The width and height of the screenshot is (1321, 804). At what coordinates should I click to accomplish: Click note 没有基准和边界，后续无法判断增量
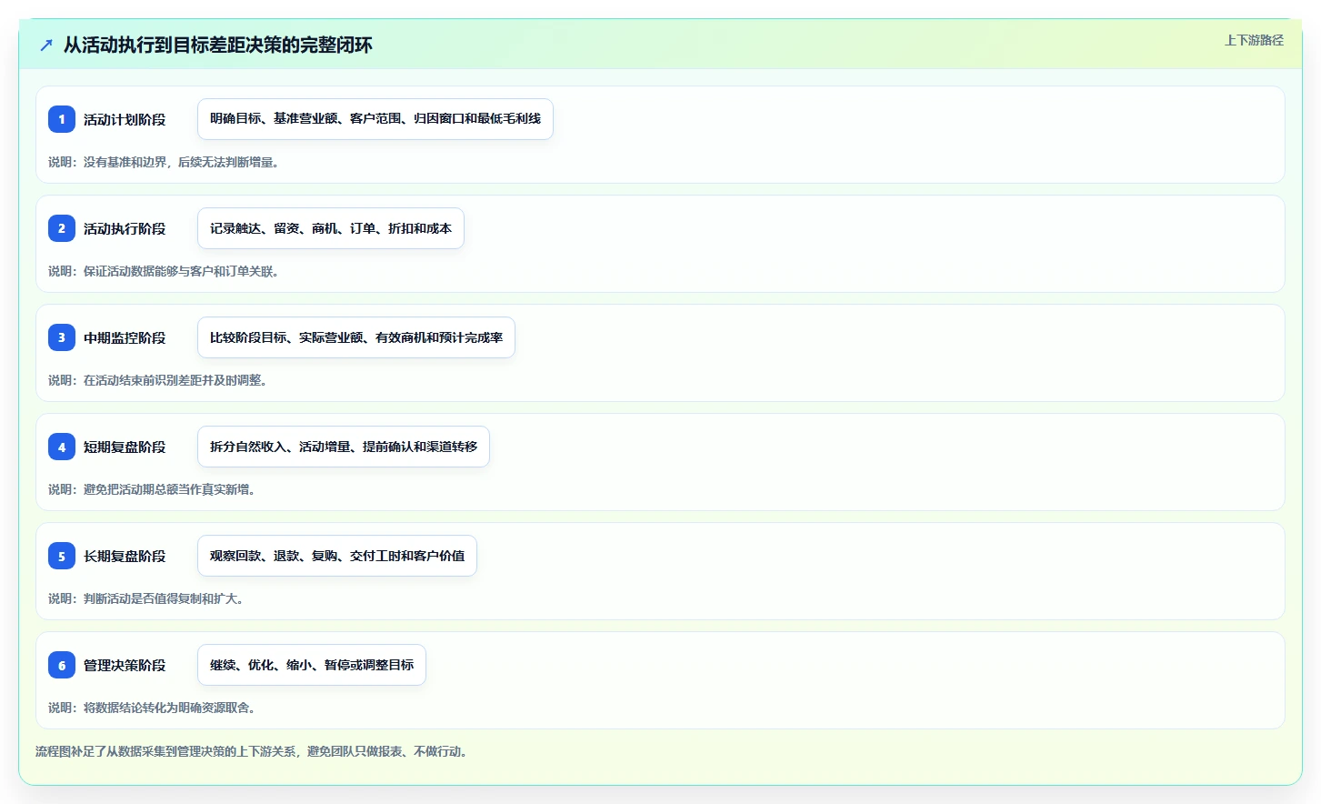[164, 162]
